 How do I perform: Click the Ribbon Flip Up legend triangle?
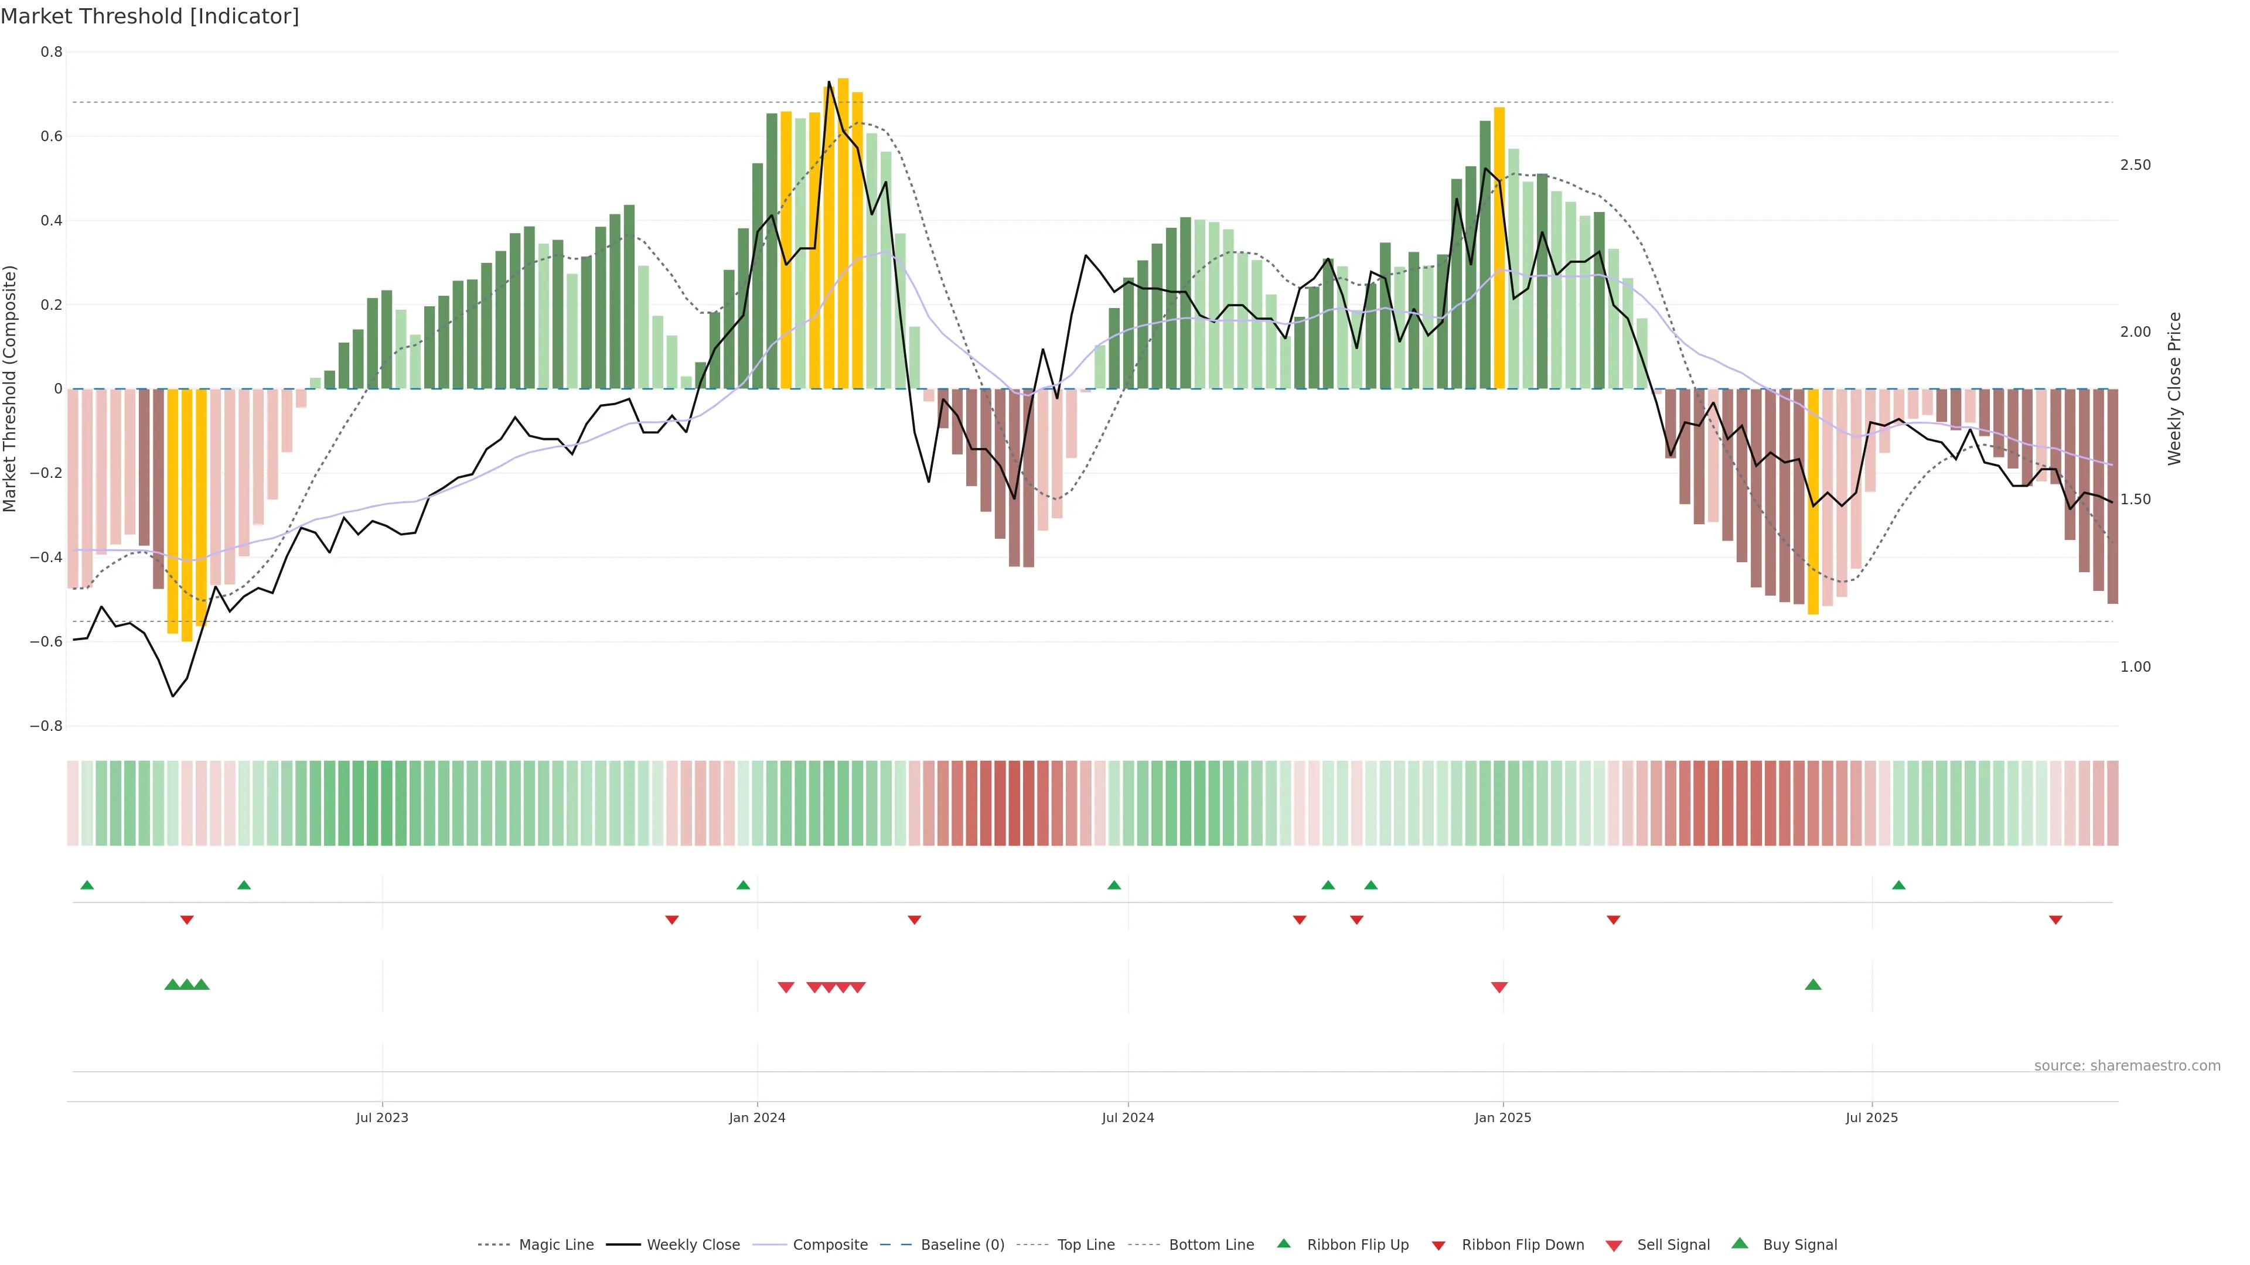tap(1283, 1243)
